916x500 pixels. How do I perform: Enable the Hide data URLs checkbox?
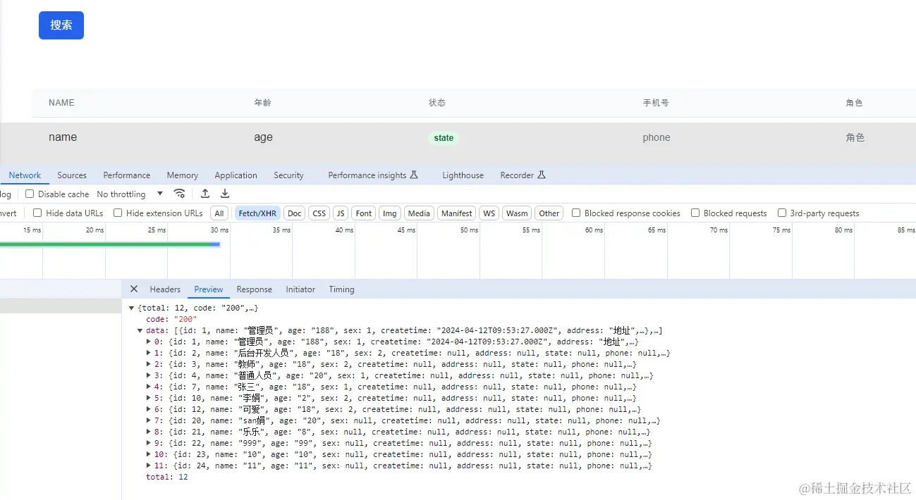pyautogui.click(x=38, y=213)
